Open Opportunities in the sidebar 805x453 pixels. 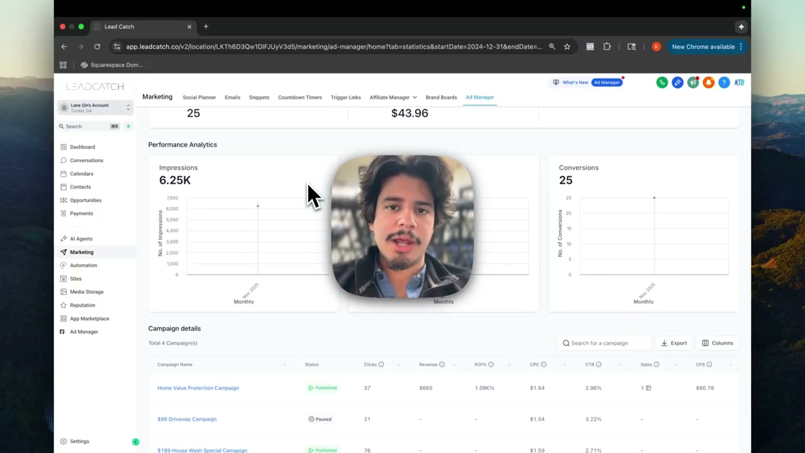pos(86,200)
